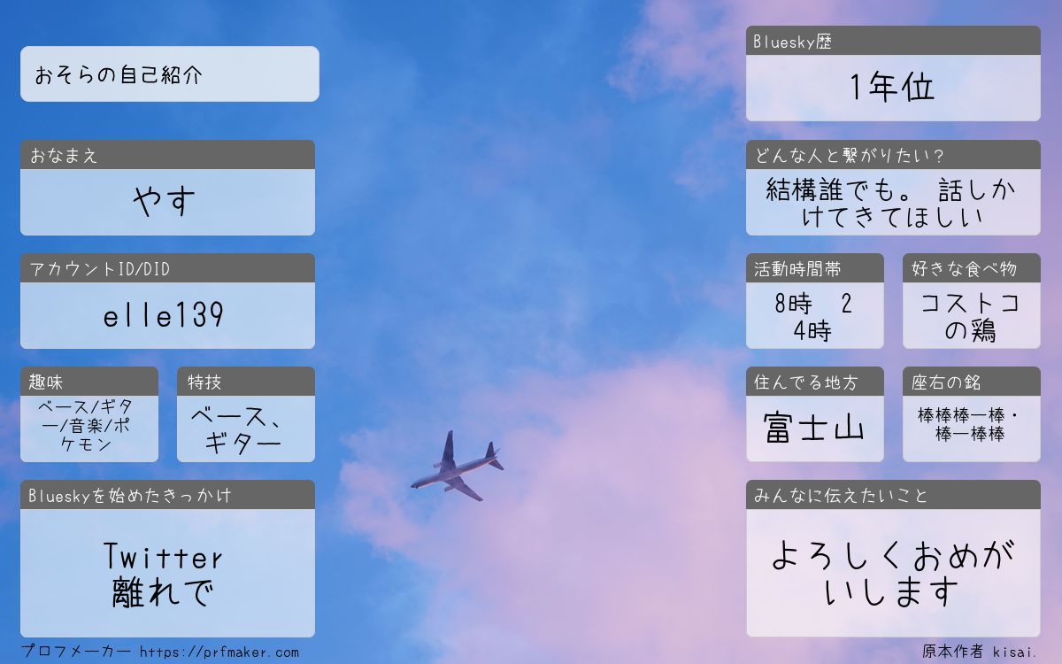The width and height of the screenshot is (1062, 664).
Task: Select the アカウントID/DID header bar
Action: tap(167, 268)
